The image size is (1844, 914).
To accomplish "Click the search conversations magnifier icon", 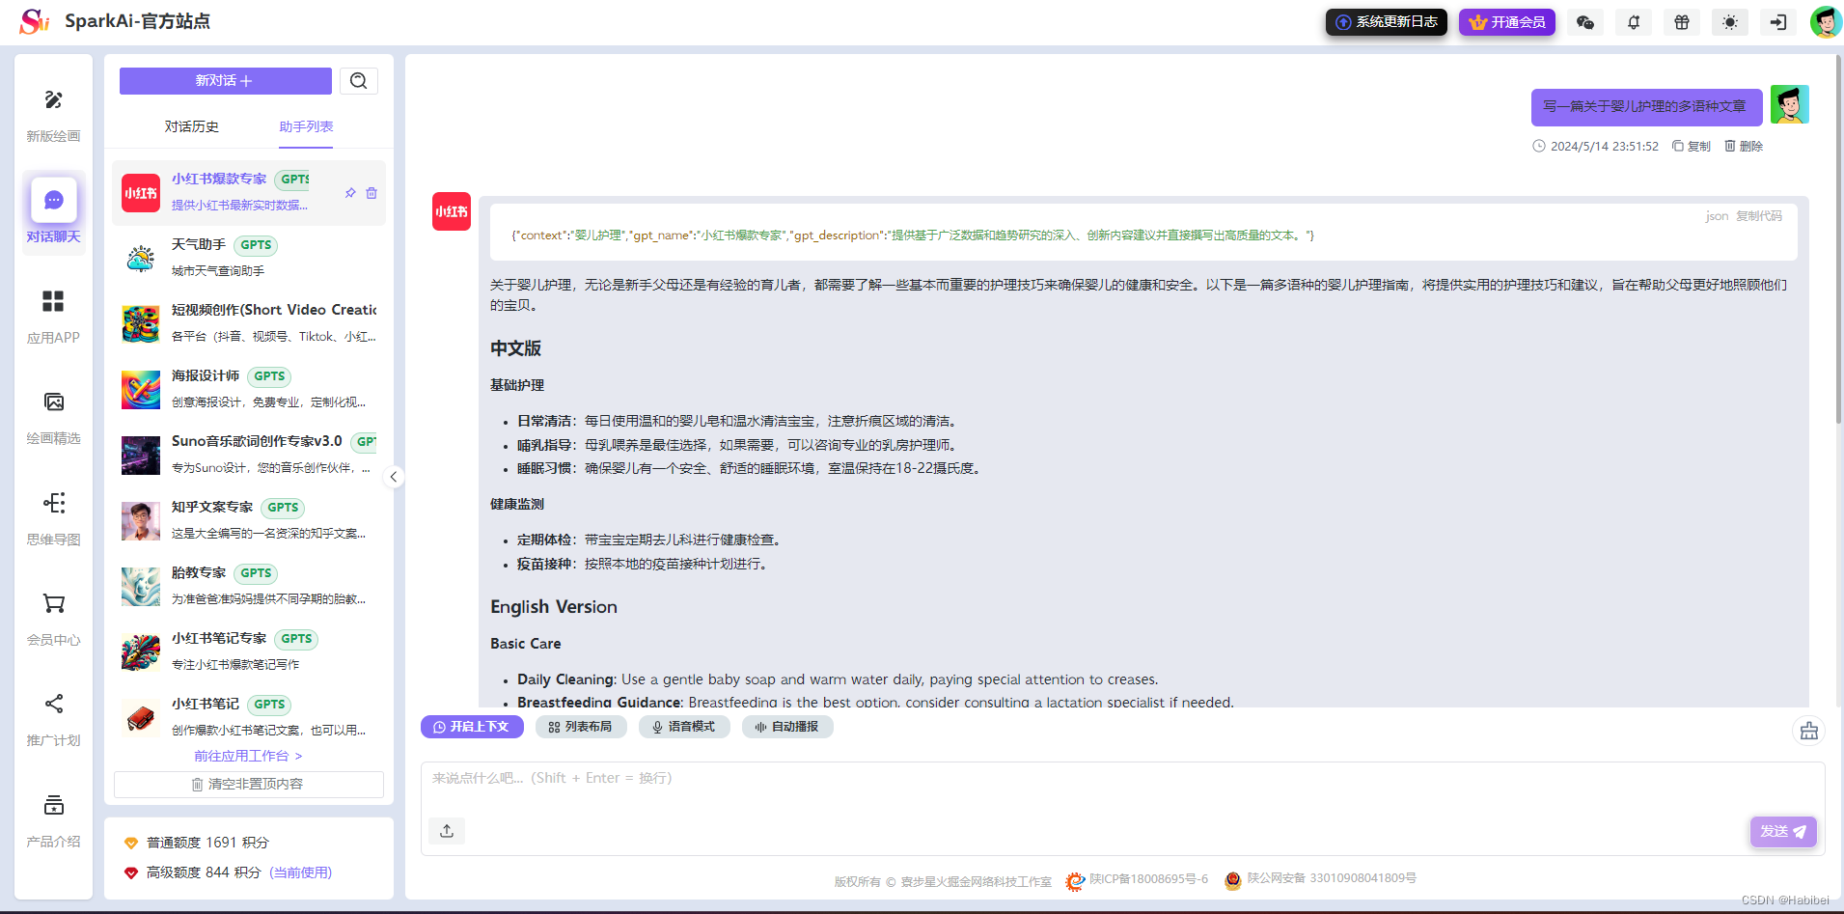I will click(359, 81).
